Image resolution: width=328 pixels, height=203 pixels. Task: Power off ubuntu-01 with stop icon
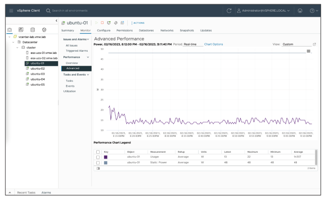(x=102, y=23)
